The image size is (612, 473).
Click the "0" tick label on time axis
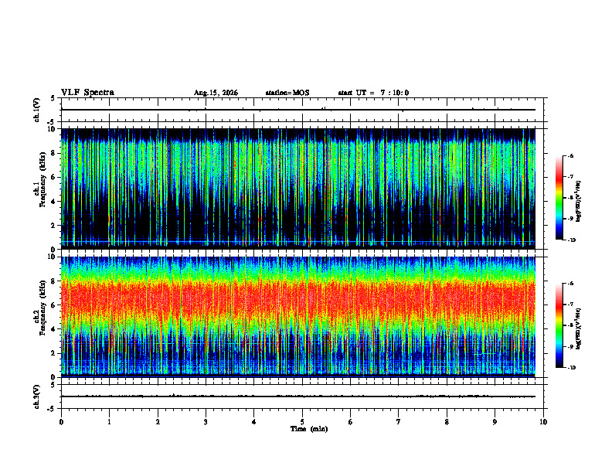(61, 422)
